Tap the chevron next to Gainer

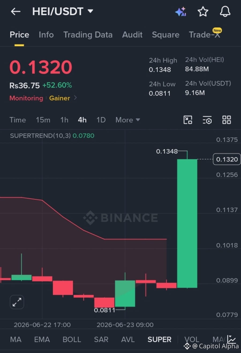click(75, 98)
